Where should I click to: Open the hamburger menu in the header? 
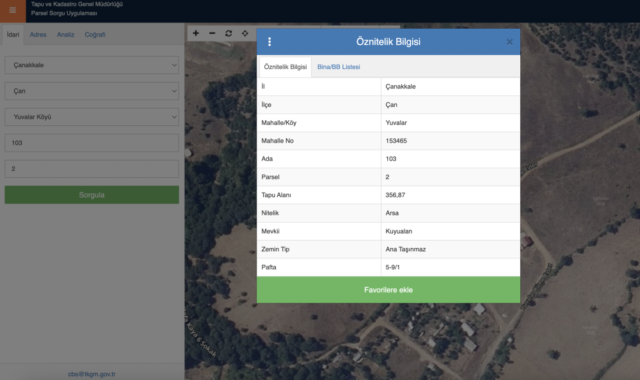click(13, 10)
